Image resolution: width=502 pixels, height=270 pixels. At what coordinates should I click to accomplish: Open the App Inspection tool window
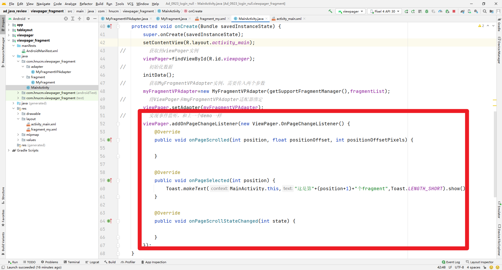(x=153, y=262)
